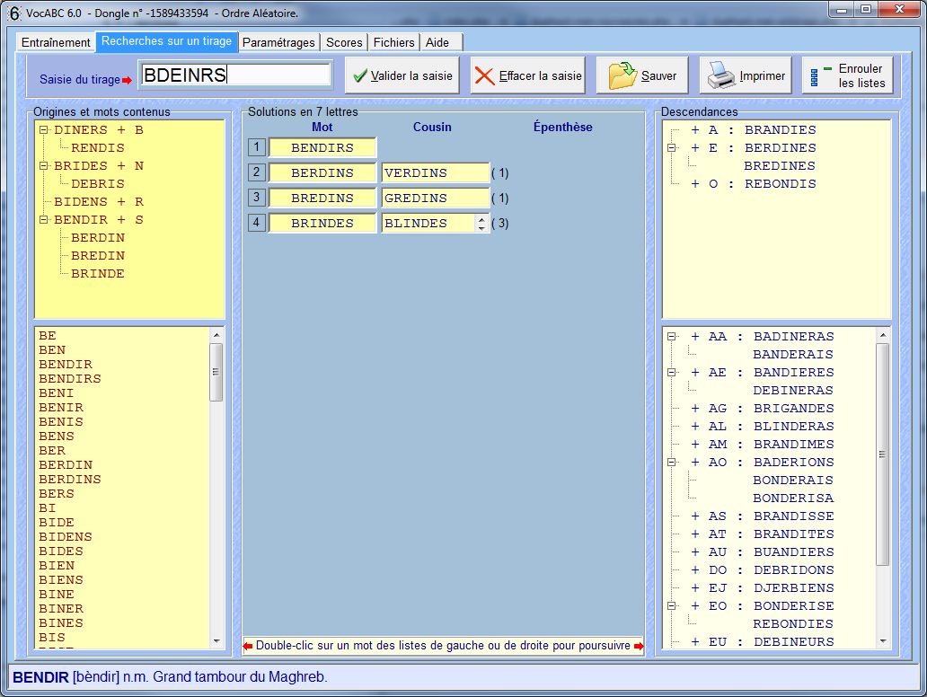Select BRANDIES in the descendances list
Viewport: 927px width, 697px height.
780,130
